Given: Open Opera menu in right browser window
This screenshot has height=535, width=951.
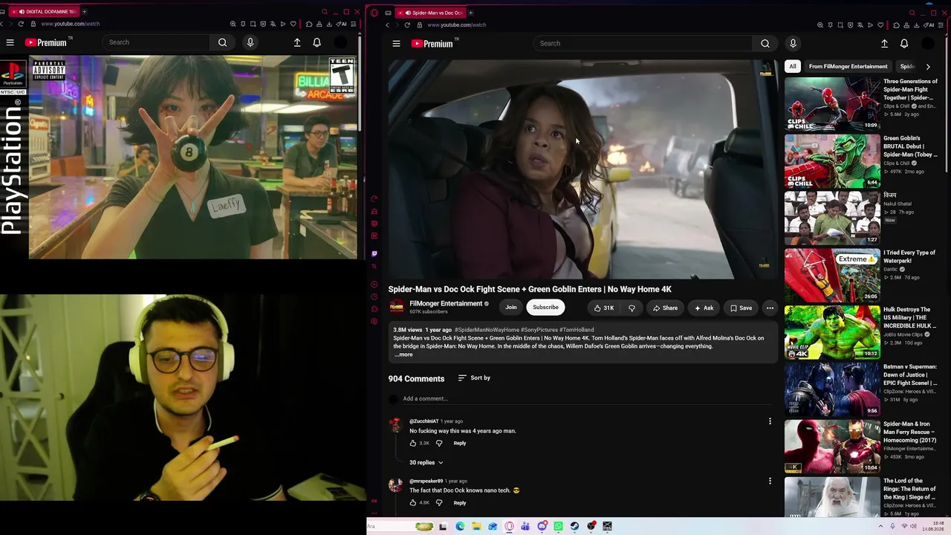Looking at the screenshot, I should pyautogui.click(x=374, y=13).
